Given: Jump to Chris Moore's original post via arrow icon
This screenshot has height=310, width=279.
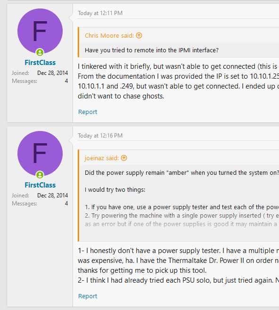Looking at the screenshot, I should click(x=139, y=36).
